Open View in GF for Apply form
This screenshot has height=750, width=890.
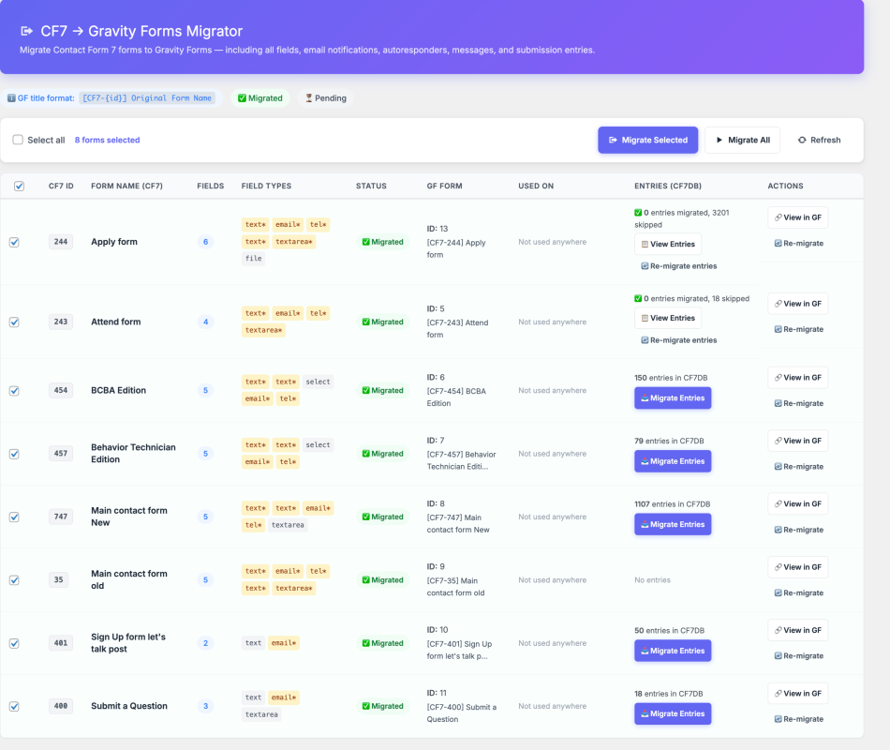(x=797, y=217)
